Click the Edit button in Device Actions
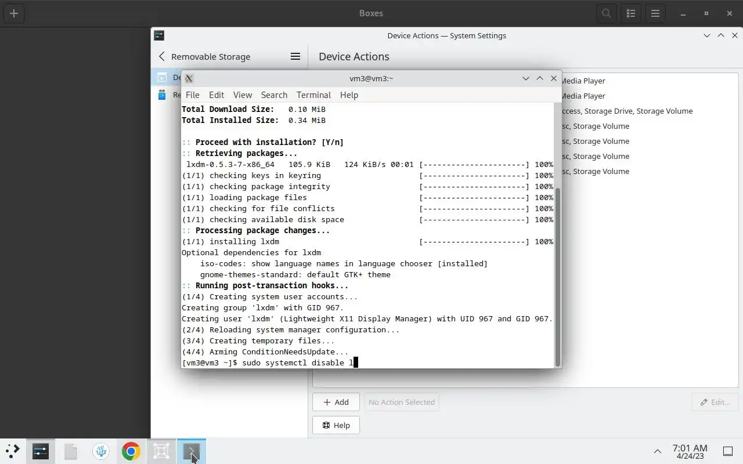Viewport: 743px width, 464px height. 715,402
